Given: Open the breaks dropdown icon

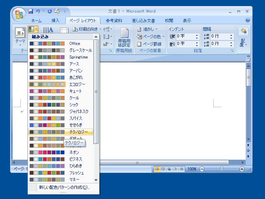Looking at the screenshot, I should 108,29.
